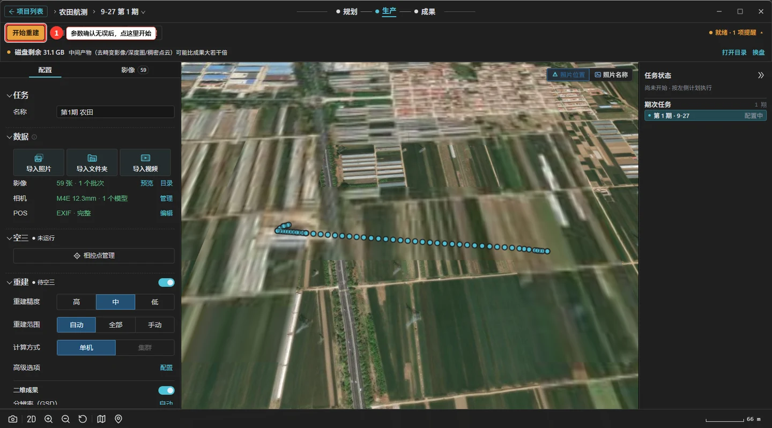The height and width of the screenshot is (428, 772).
Task: Toggle 照片名称 display in map view
Action: (x=611, y=75)
